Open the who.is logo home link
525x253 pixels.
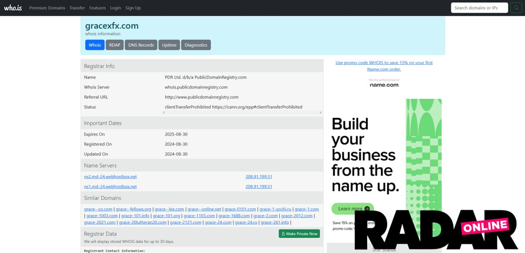(x=13, y=8)
